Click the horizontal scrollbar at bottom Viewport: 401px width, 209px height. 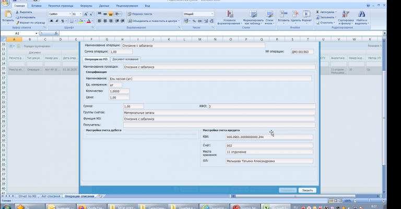click(295, 196)
